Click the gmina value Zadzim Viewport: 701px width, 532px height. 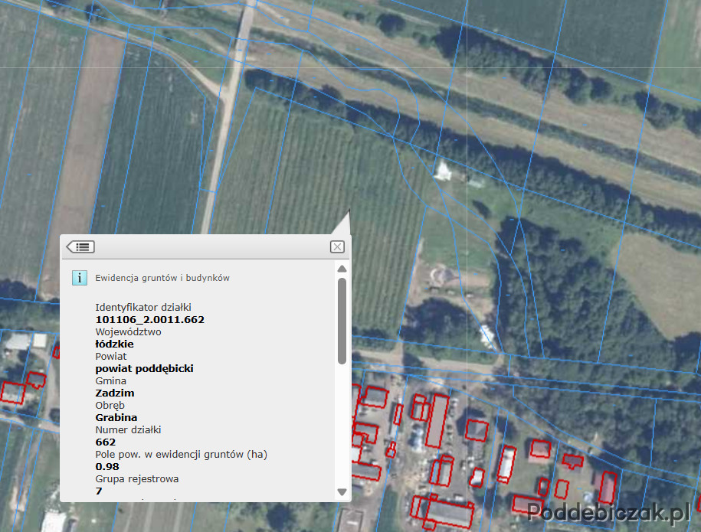(x=115, y=393)
